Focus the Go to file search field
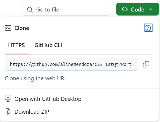This screenshot has height=122, width=160. click(66, 9)
